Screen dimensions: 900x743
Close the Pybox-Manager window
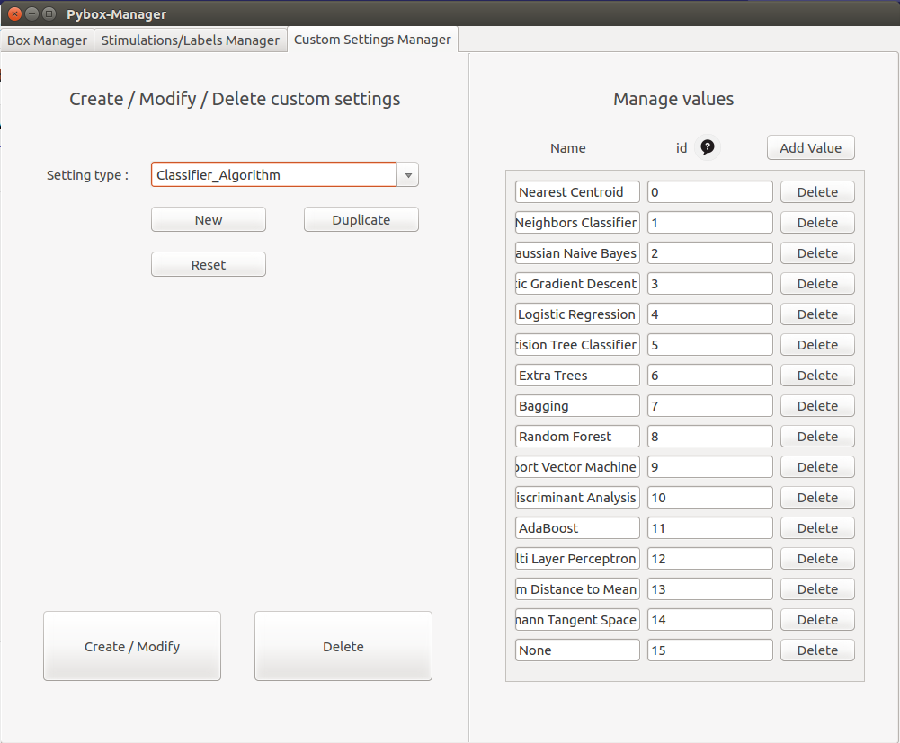click(14, 13)
